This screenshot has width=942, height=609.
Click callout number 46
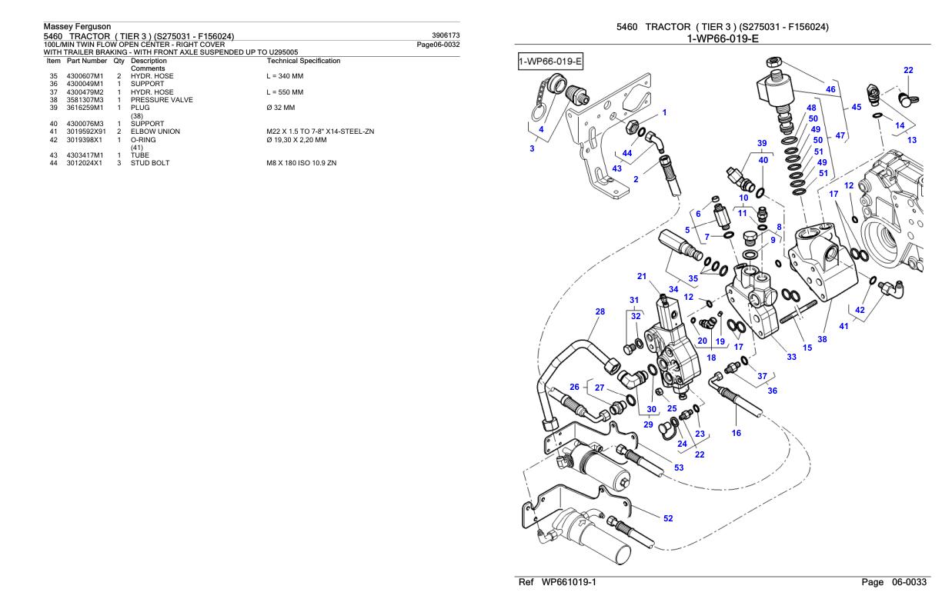830,90
